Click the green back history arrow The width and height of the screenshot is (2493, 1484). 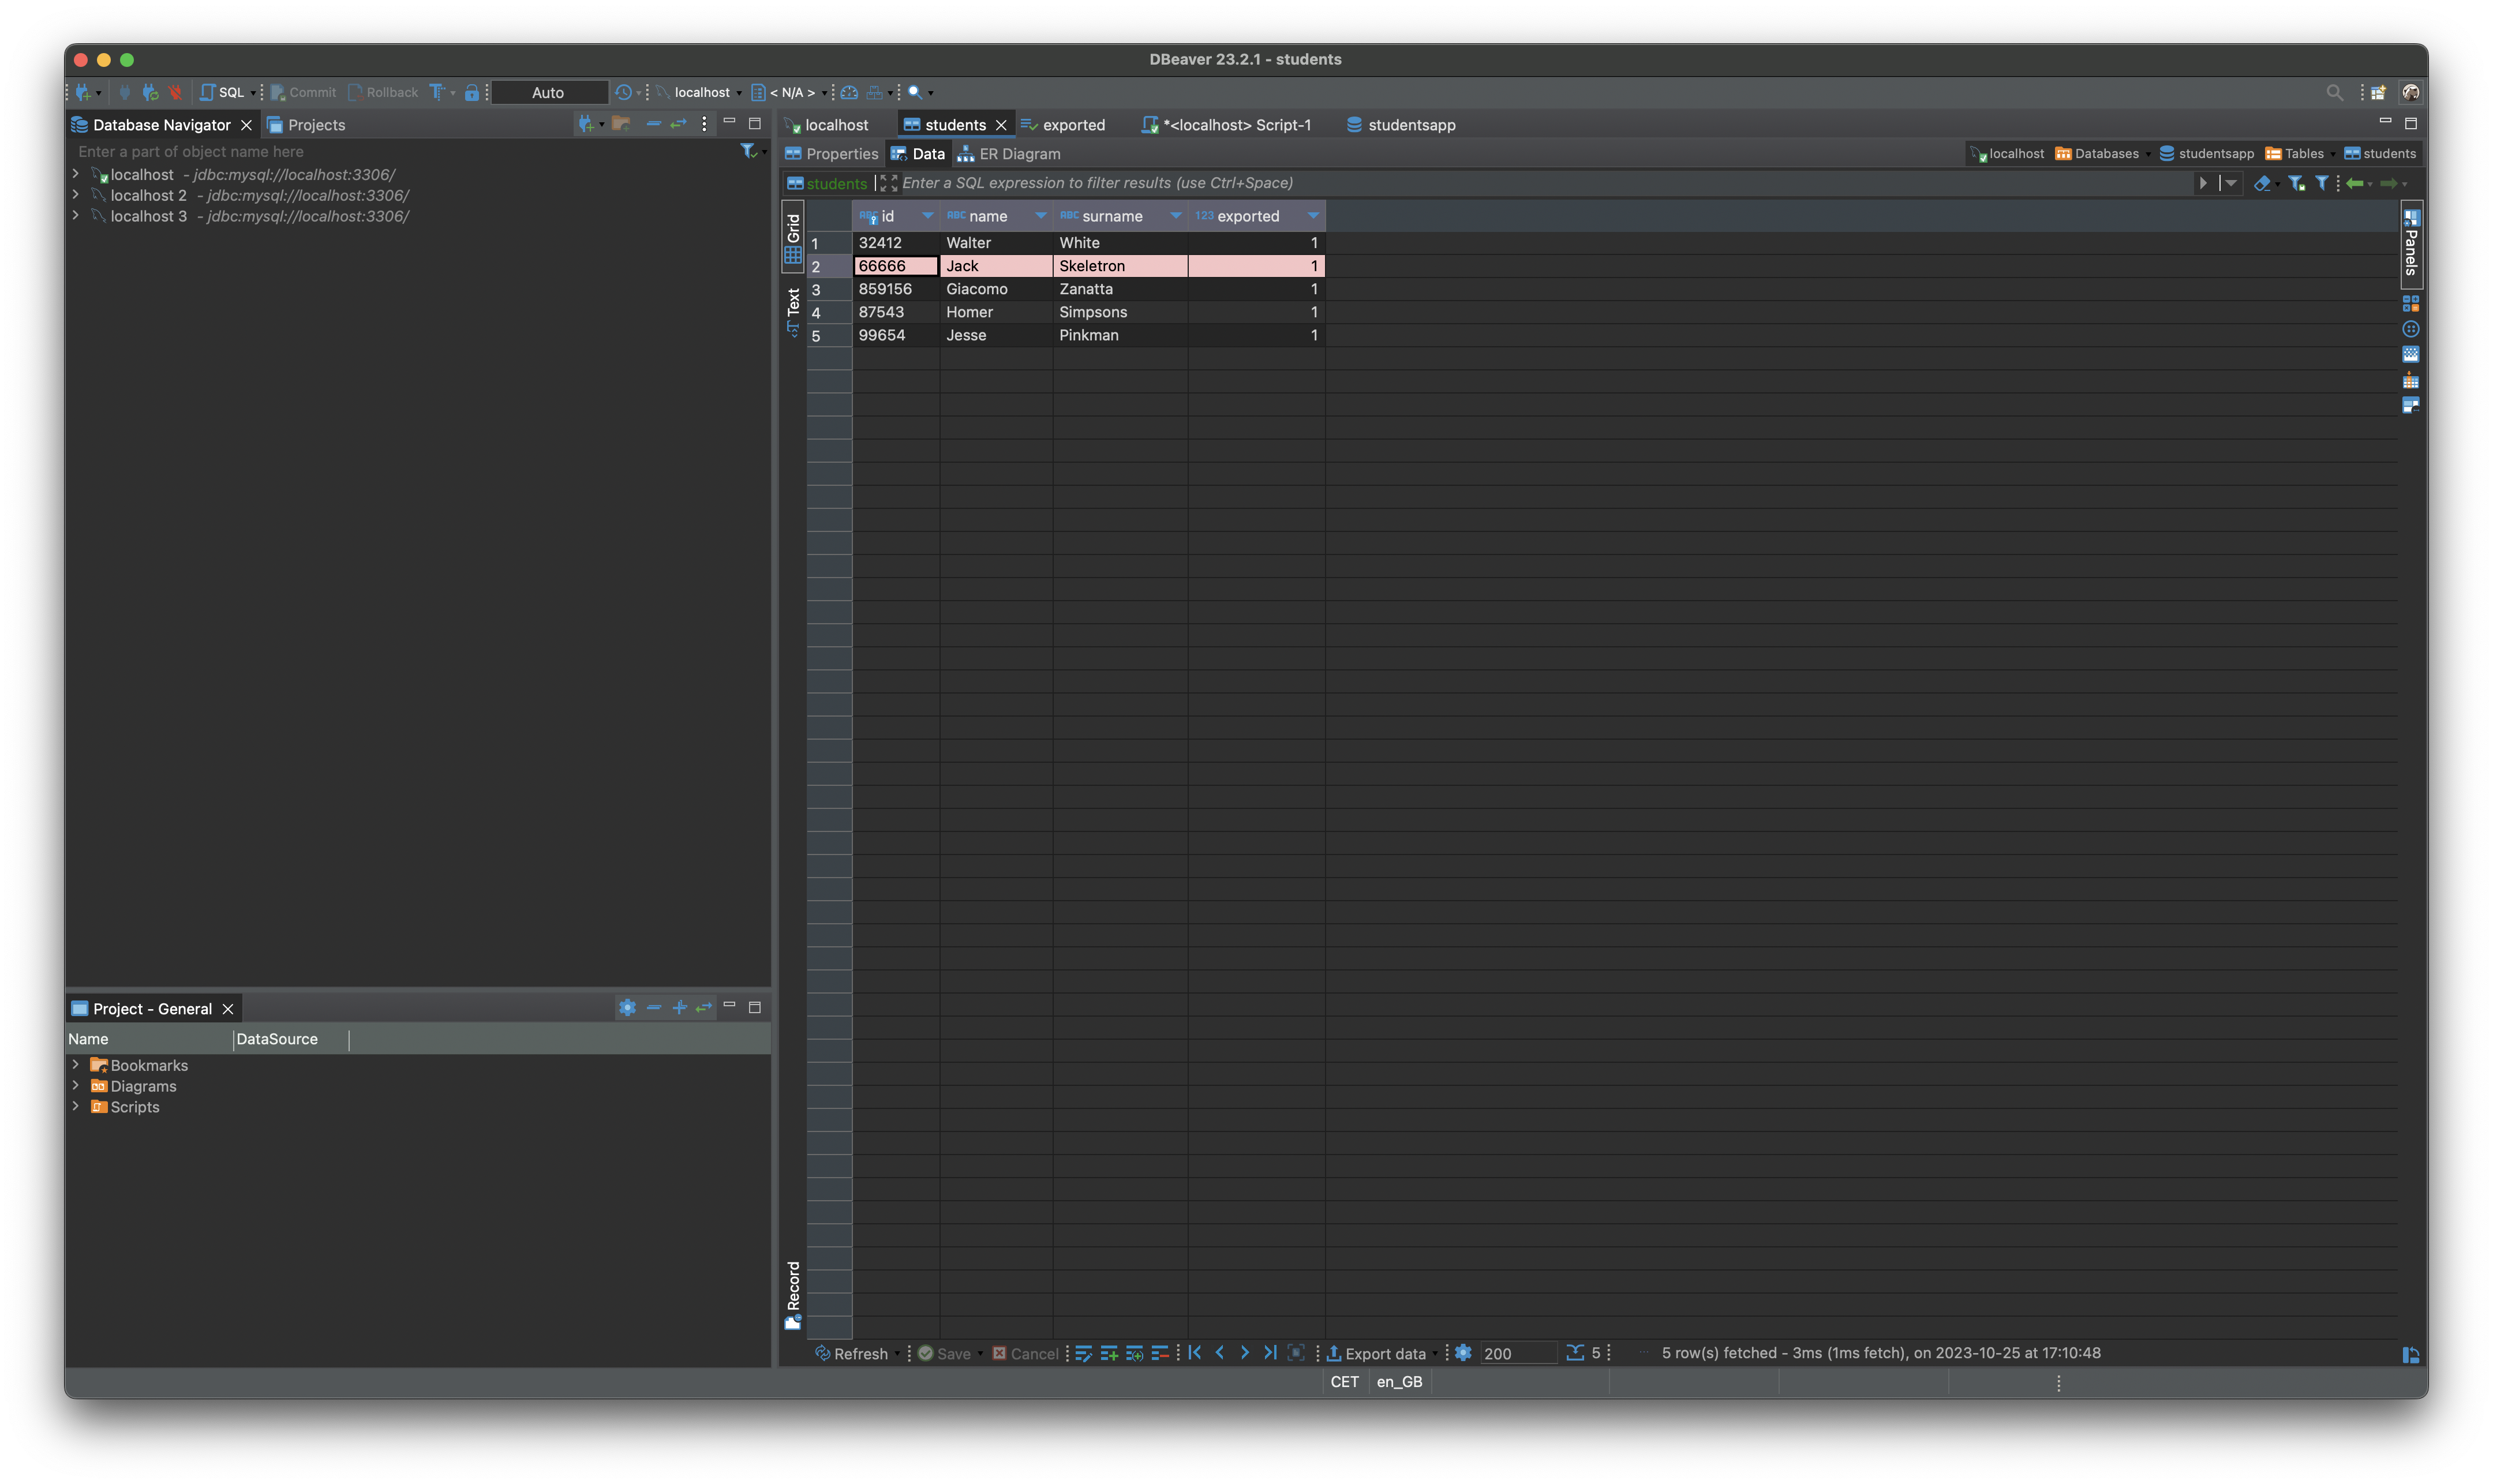2355,183
